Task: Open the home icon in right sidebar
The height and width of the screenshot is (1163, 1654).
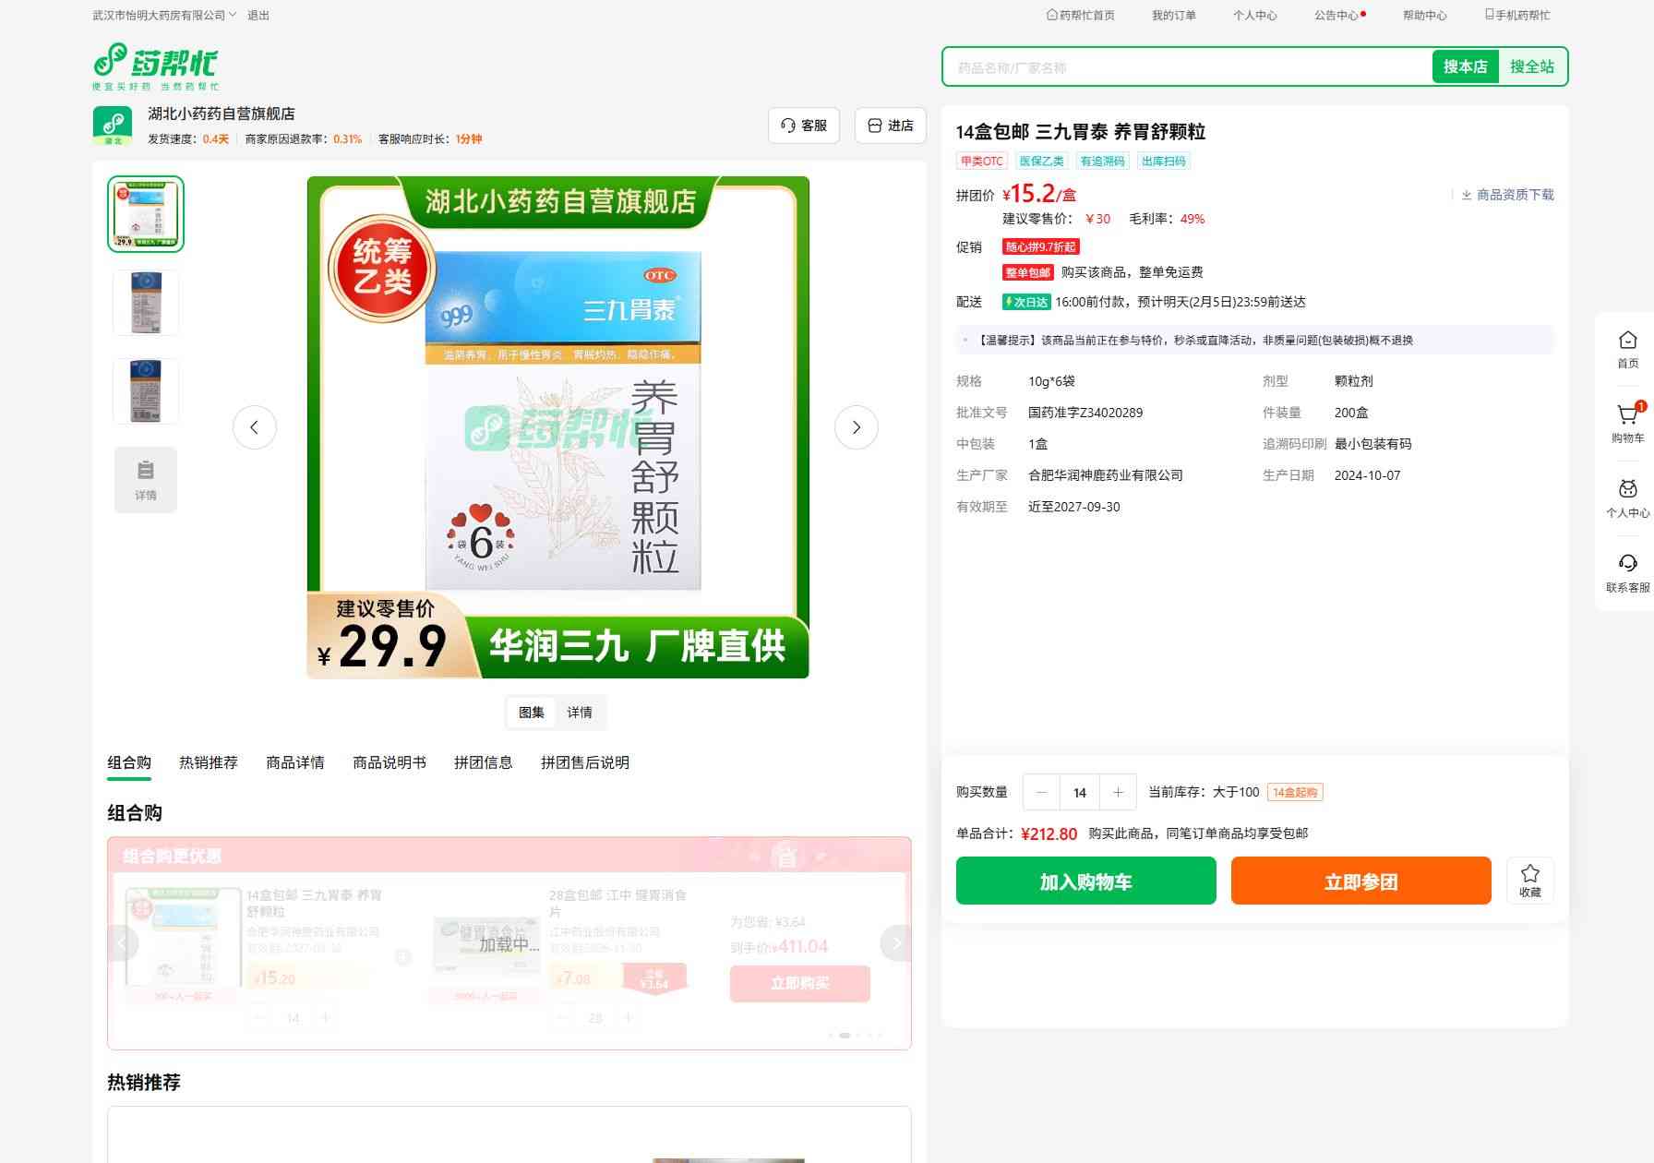Action: click(x=1627, y=342)
